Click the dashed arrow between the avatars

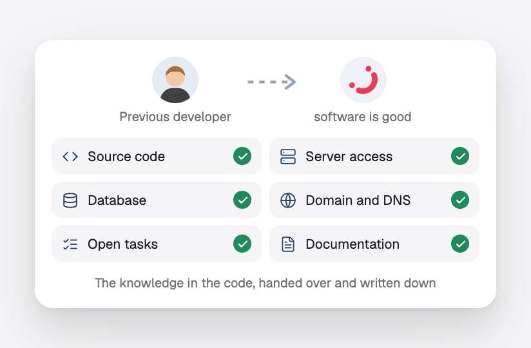point(271,82)
